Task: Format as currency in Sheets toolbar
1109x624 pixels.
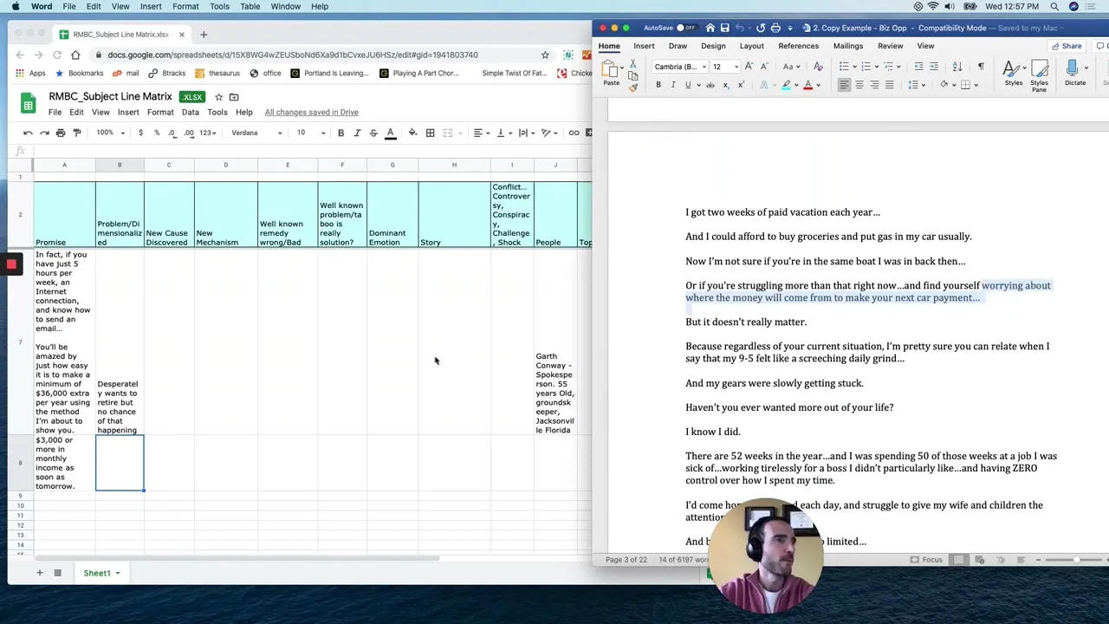Action: [x=140, y=133]
